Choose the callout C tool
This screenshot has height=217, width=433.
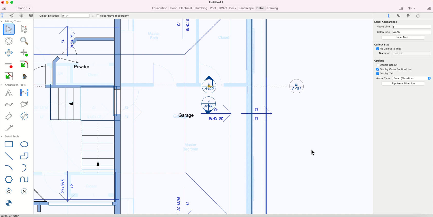pyautogui.click(x=9, y=191)
